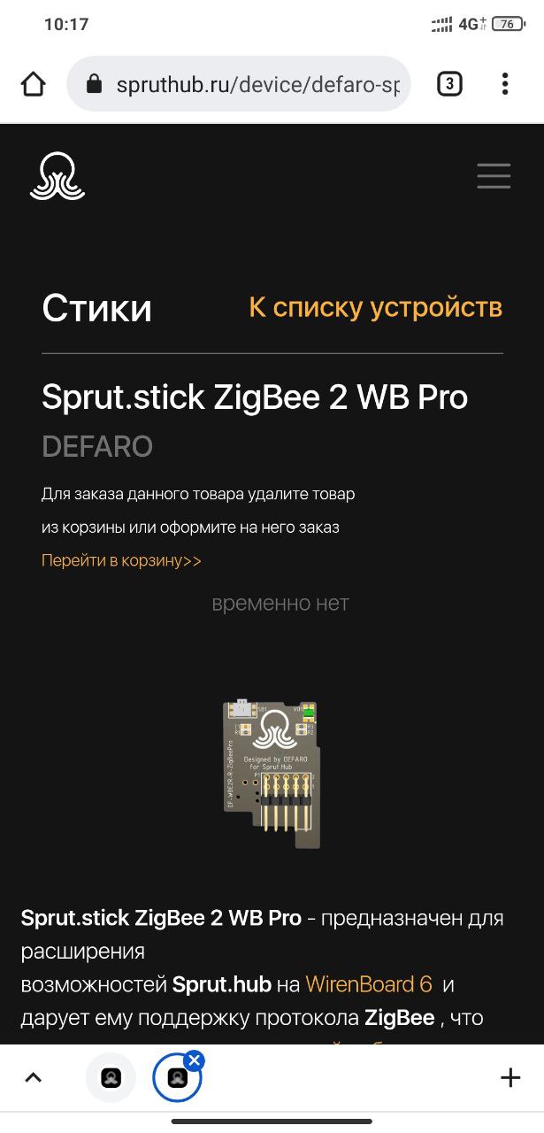Close the active tab using blue X badge
The image size is (544, 1133).
pos(194,1060)
